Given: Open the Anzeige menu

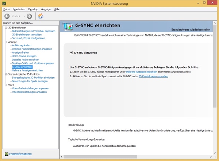Looking at the screenshot, I should pyautogui.click(x=46, y=9).
